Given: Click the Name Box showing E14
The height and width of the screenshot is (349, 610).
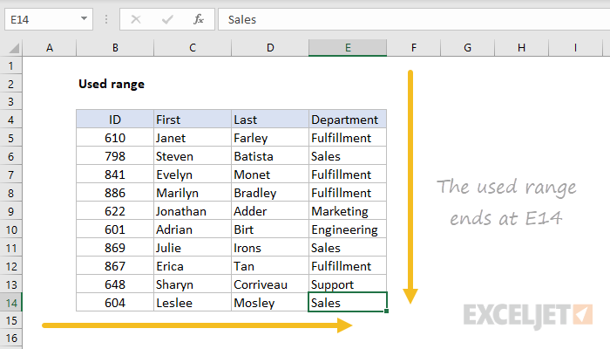Looking at the screenshot, I should click(x=49, y=19).
